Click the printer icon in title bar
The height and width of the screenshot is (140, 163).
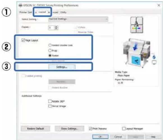[x=20, y=5]
